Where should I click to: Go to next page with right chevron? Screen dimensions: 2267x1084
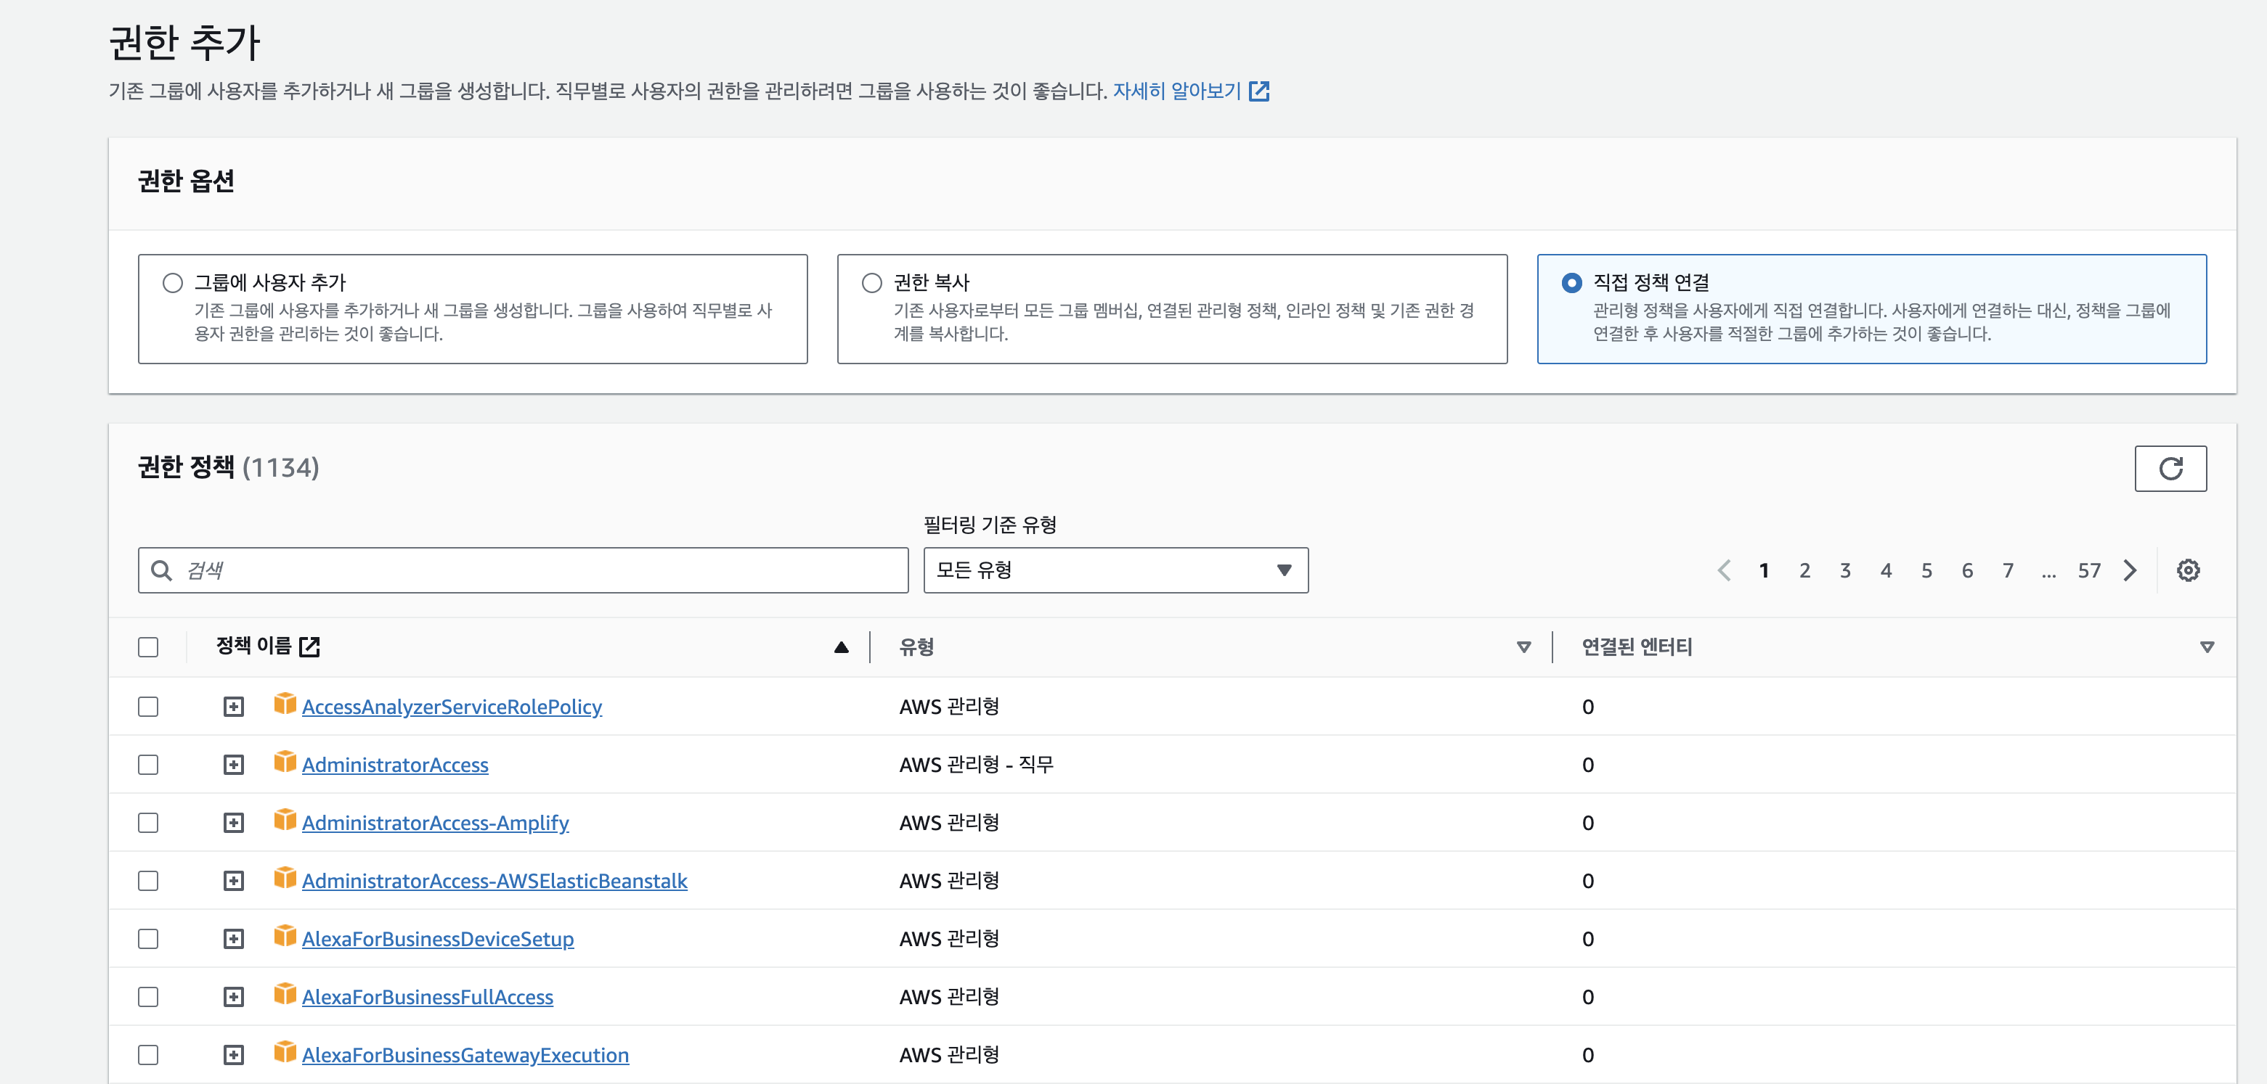tap(2130, 570)
